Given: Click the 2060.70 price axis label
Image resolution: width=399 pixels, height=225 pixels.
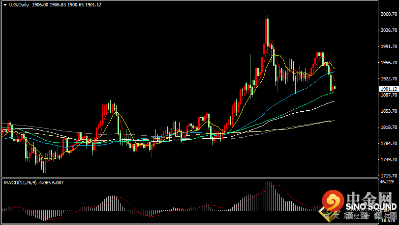Looking at the screenshot, I should click(x=389, y=14).
